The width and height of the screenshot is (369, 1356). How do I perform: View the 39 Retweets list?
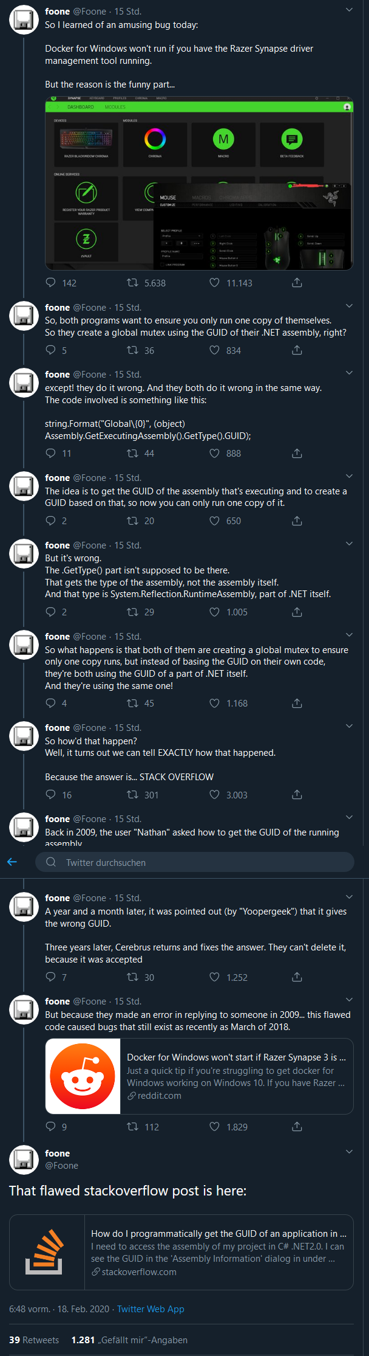tap(34, 1340)
